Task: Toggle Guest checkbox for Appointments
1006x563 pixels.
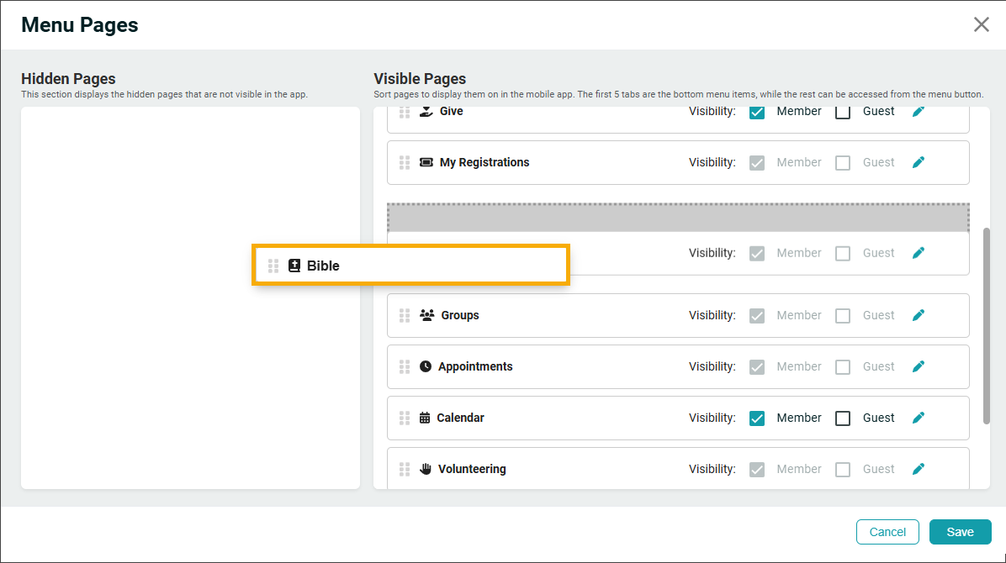Action: tap(843, 366)
